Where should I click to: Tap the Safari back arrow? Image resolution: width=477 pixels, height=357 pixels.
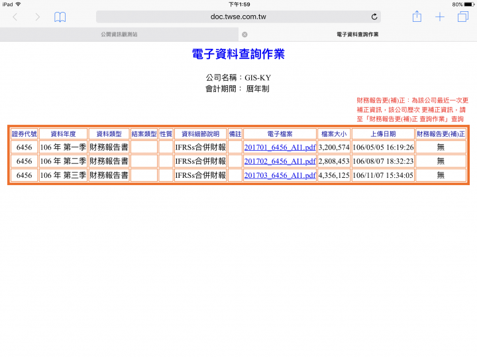click(x=15, y=17)
